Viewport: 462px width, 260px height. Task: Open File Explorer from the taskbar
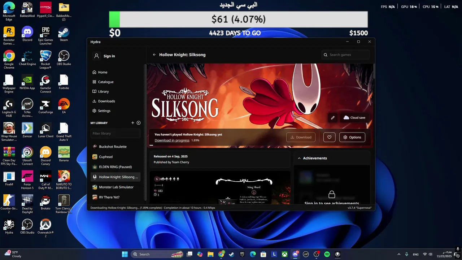coord(210,254)
